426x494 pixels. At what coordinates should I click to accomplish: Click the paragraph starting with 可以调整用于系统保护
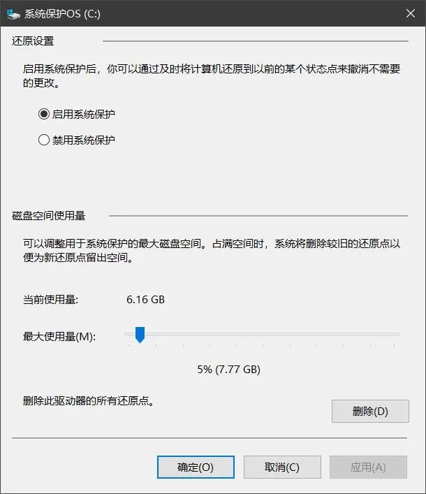click(x=212, y=250)
